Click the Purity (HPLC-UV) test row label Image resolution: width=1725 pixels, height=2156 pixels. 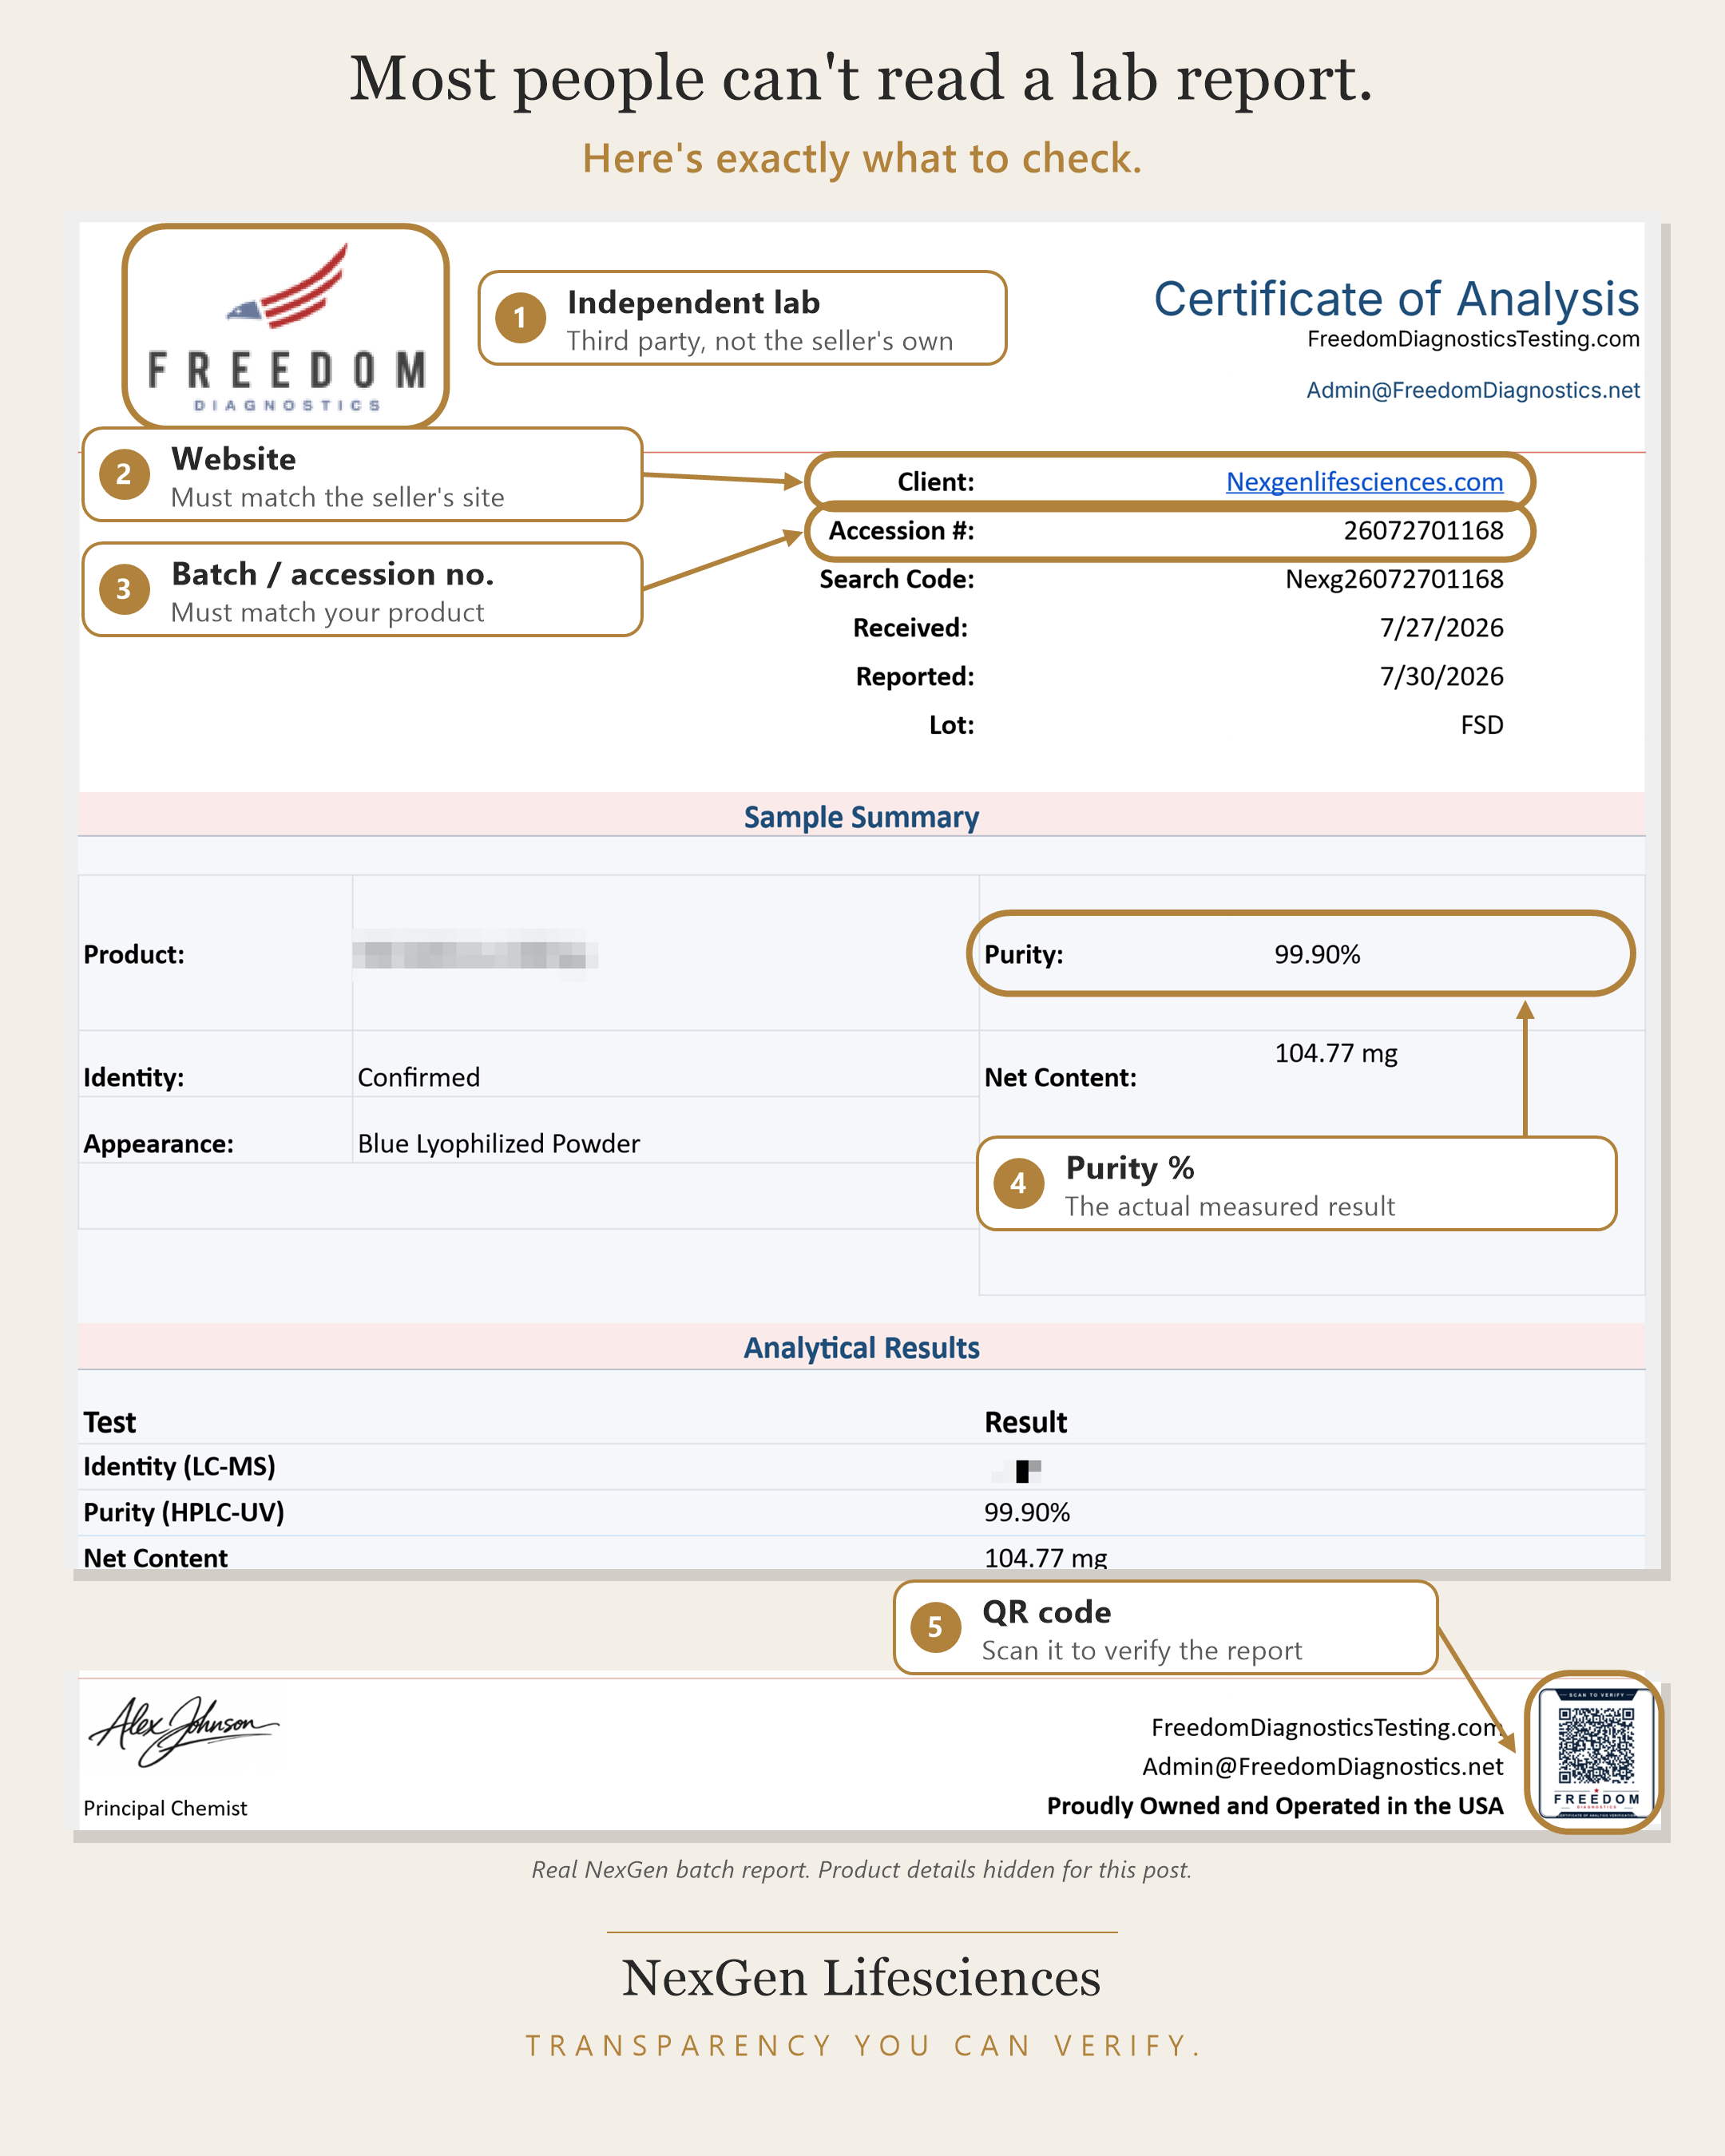click(184, 1512)
